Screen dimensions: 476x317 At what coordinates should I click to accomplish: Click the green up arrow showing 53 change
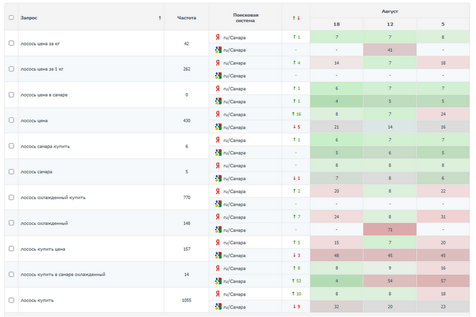tap(294, 281)
